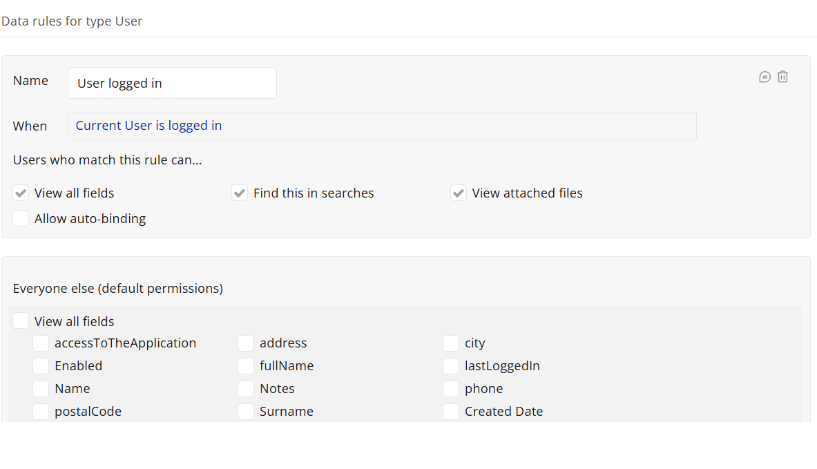Check the Surname field permission
This screenshot has width=817, height=469.
pos(246,412)
